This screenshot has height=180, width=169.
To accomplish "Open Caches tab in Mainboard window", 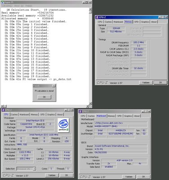I will tap(91, 116).
